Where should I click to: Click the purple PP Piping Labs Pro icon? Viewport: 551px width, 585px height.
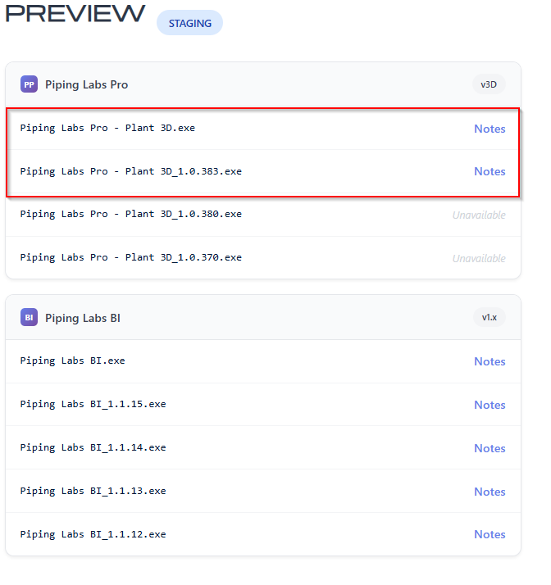tap(30, 84)
